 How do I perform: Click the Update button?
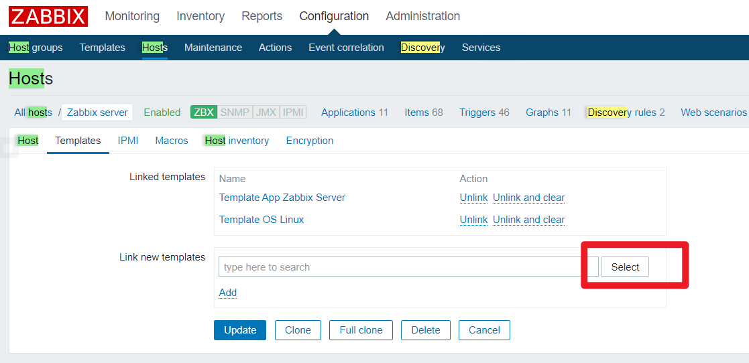point(240,330)
